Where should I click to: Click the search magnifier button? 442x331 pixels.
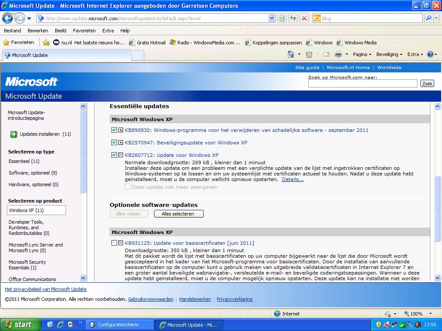[429, 19]
